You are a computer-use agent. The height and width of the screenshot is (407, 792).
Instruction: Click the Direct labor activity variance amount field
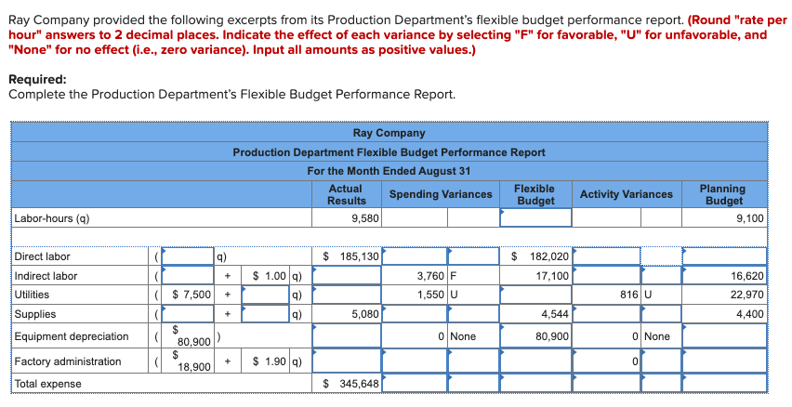[606, 256]
